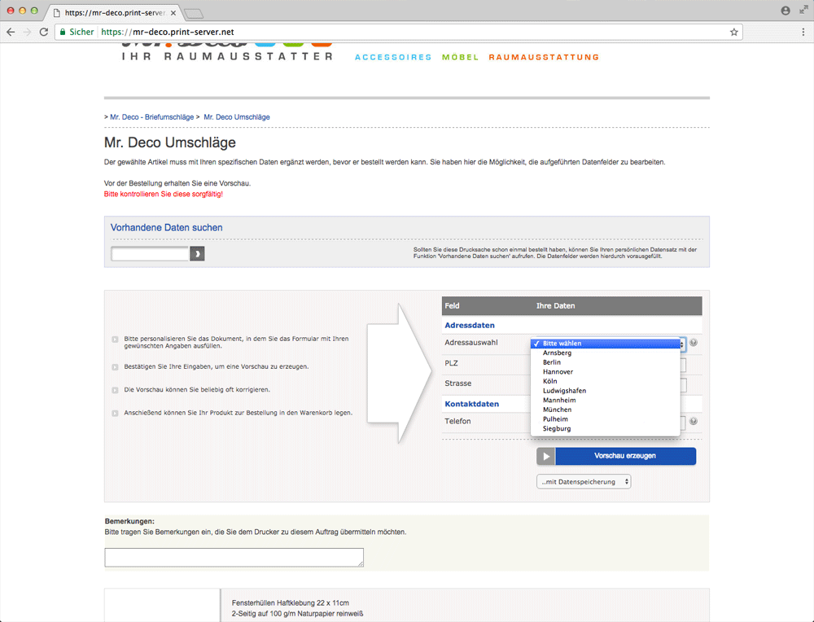This screenshot has height=622, width=814.
Task: Click the Adressdaten section heading
Action: (470, 325)
